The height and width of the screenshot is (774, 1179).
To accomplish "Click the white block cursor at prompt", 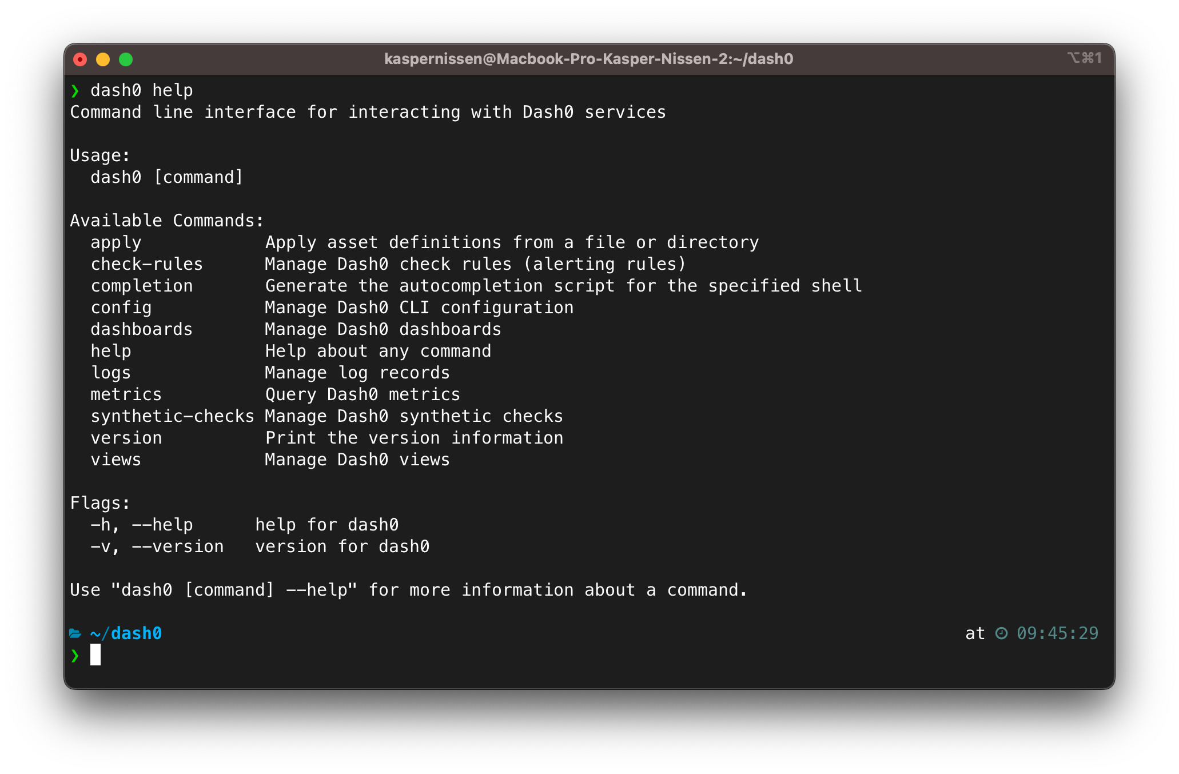I will point(95,655).
